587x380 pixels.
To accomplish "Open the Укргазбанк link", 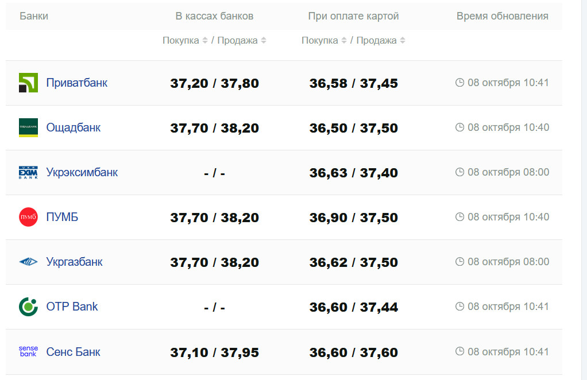I will tap(74, 262).
